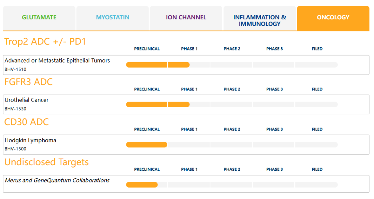This screenshot has width=374, height=199.
Task: Open Advanced or Metastatic Epithelial Tumors row
Action: pos(57,60)
